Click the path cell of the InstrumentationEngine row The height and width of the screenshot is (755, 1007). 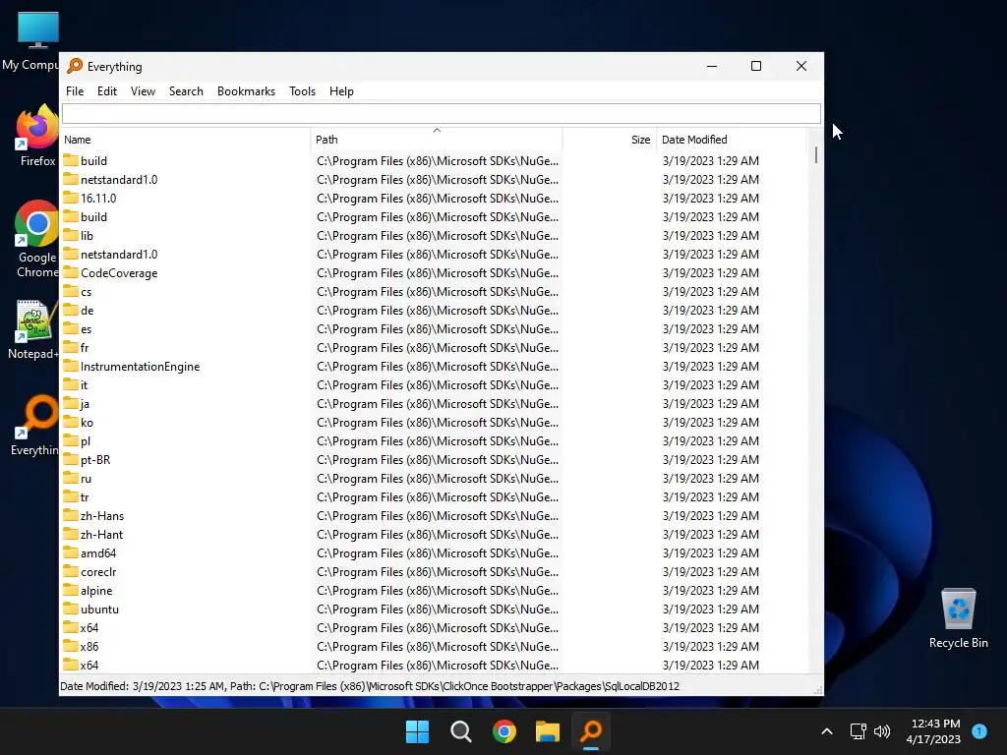(438, 366)
